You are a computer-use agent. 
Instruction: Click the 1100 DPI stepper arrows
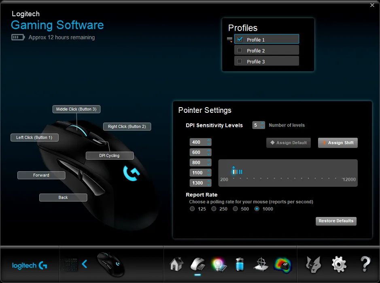[209, 173]
